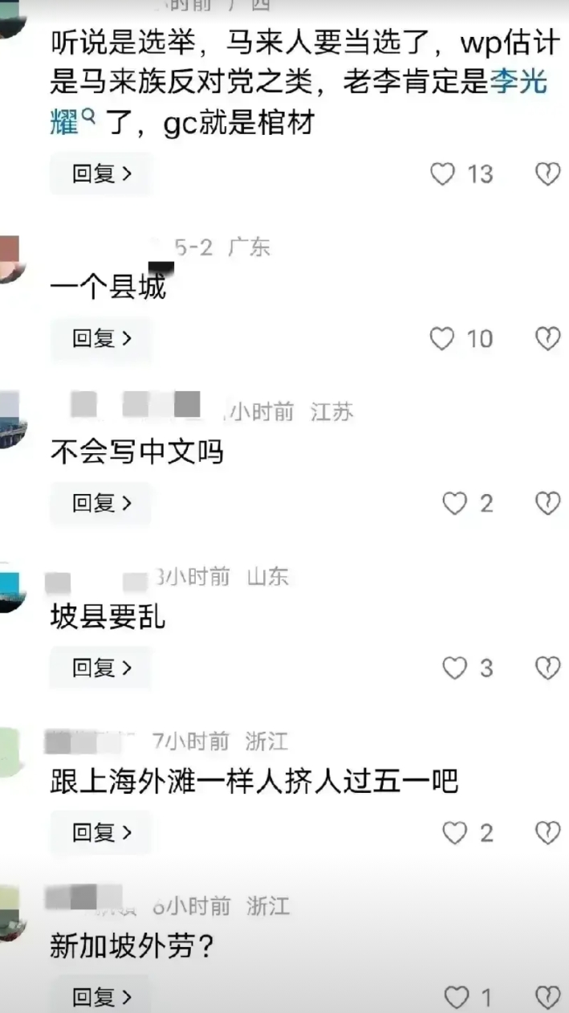Reply to the 新加坡外劳 comment
Image resolution: width=569 pixels, height=1013 pixels.
[x=101, y=998]
